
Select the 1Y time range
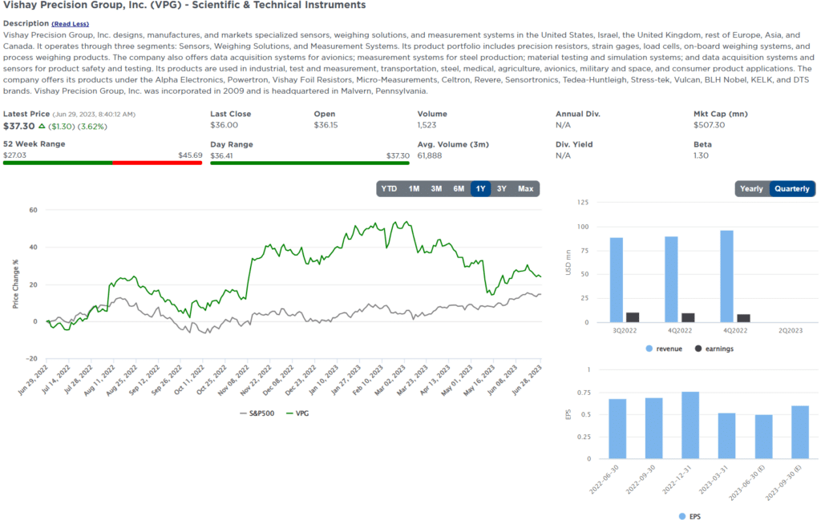[x=481, y=189]
